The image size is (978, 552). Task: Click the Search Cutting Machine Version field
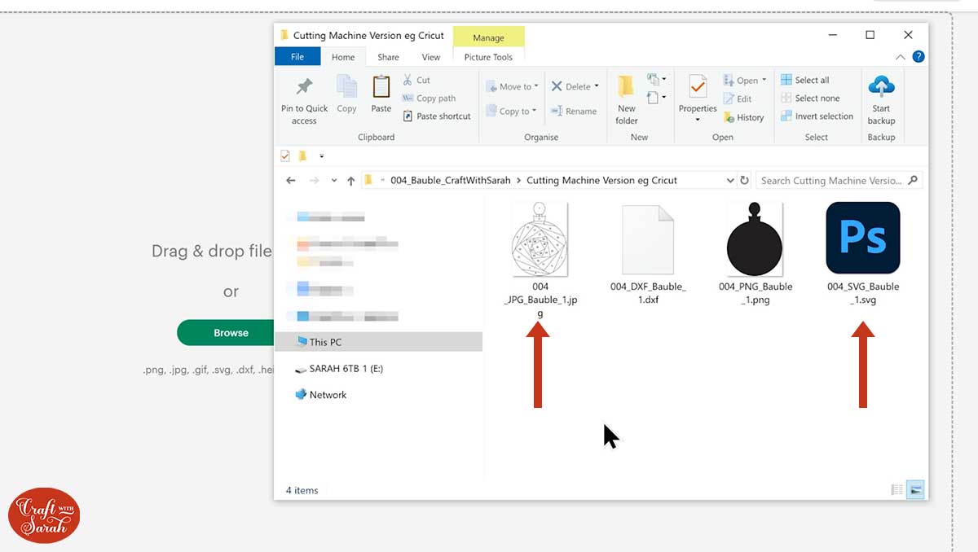831,181
